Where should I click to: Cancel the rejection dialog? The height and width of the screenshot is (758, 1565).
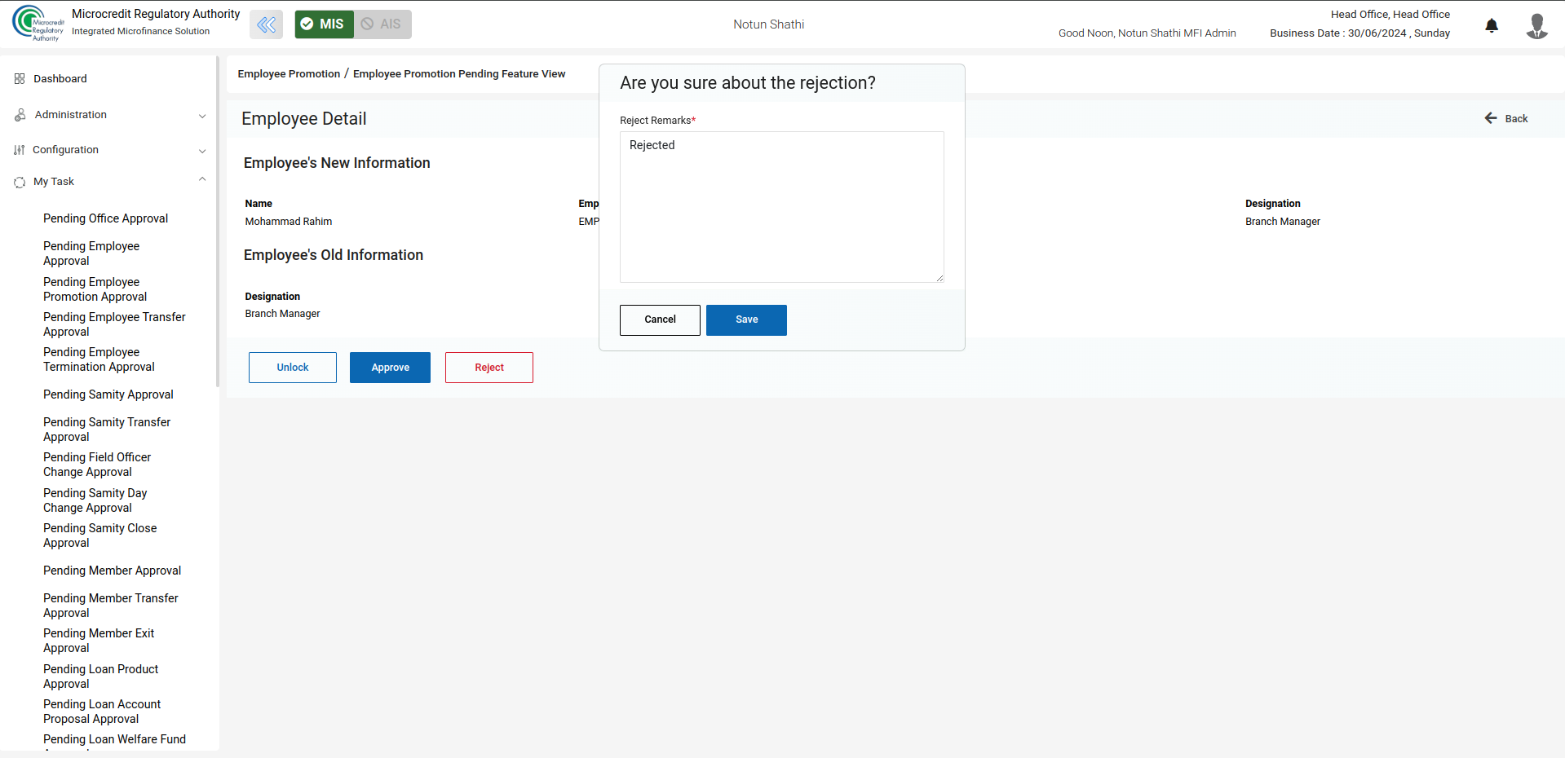(659, 320)
